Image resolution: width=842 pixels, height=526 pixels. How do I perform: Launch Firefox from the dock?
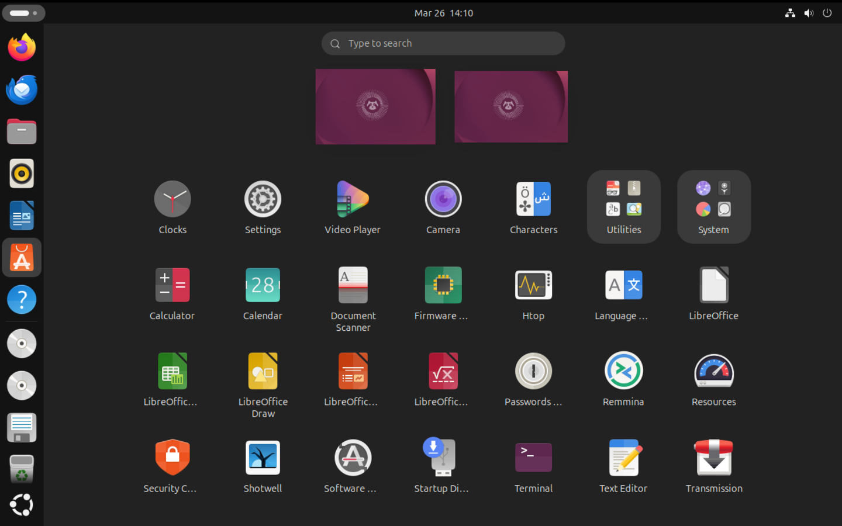21,47
